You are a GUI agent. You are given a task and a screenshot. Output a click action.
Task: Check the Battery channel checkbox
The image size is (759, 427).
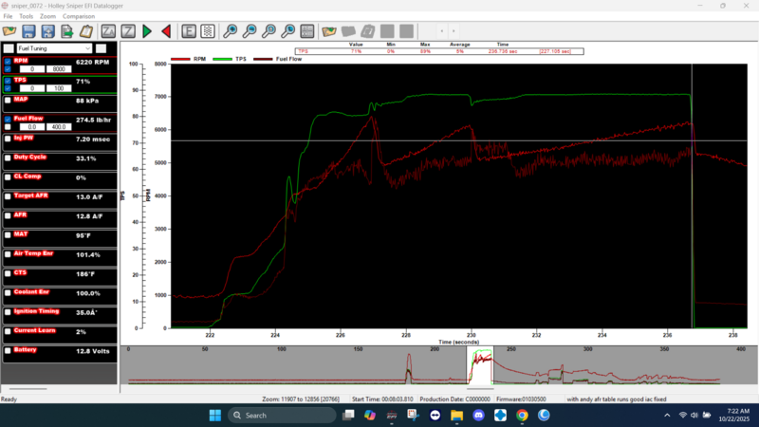click(8, 350)
